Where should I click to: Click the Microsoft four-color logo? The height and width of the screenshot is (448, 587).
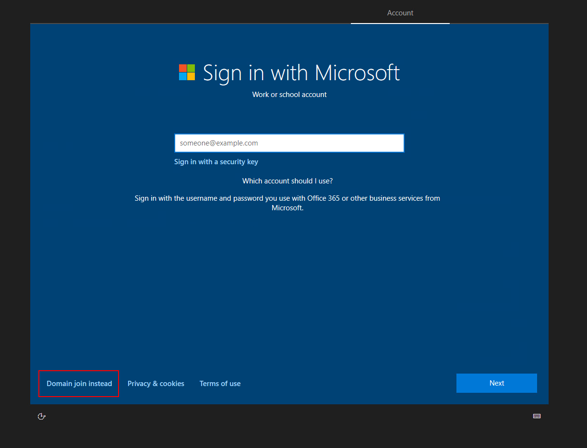point(187,73)
